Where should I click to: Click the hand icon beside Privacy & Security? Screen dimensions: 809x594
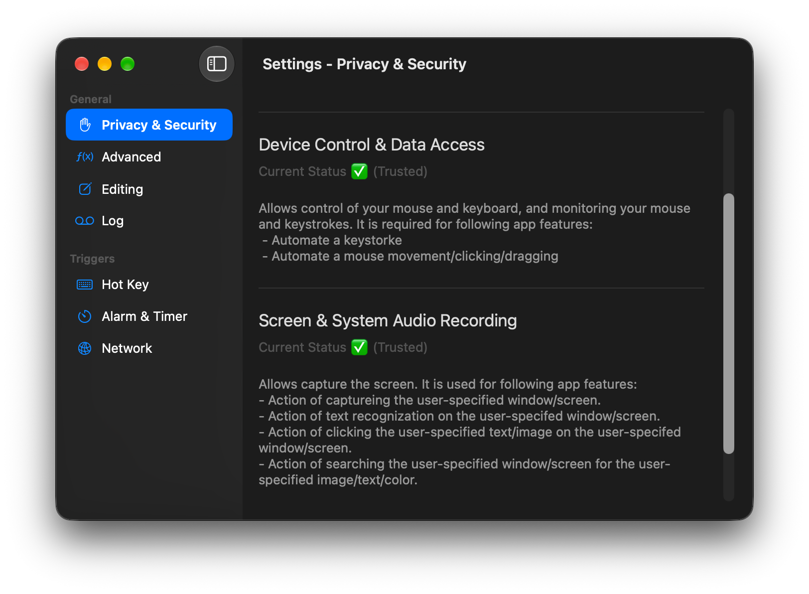pyautogui.click(x=85, y=125)
